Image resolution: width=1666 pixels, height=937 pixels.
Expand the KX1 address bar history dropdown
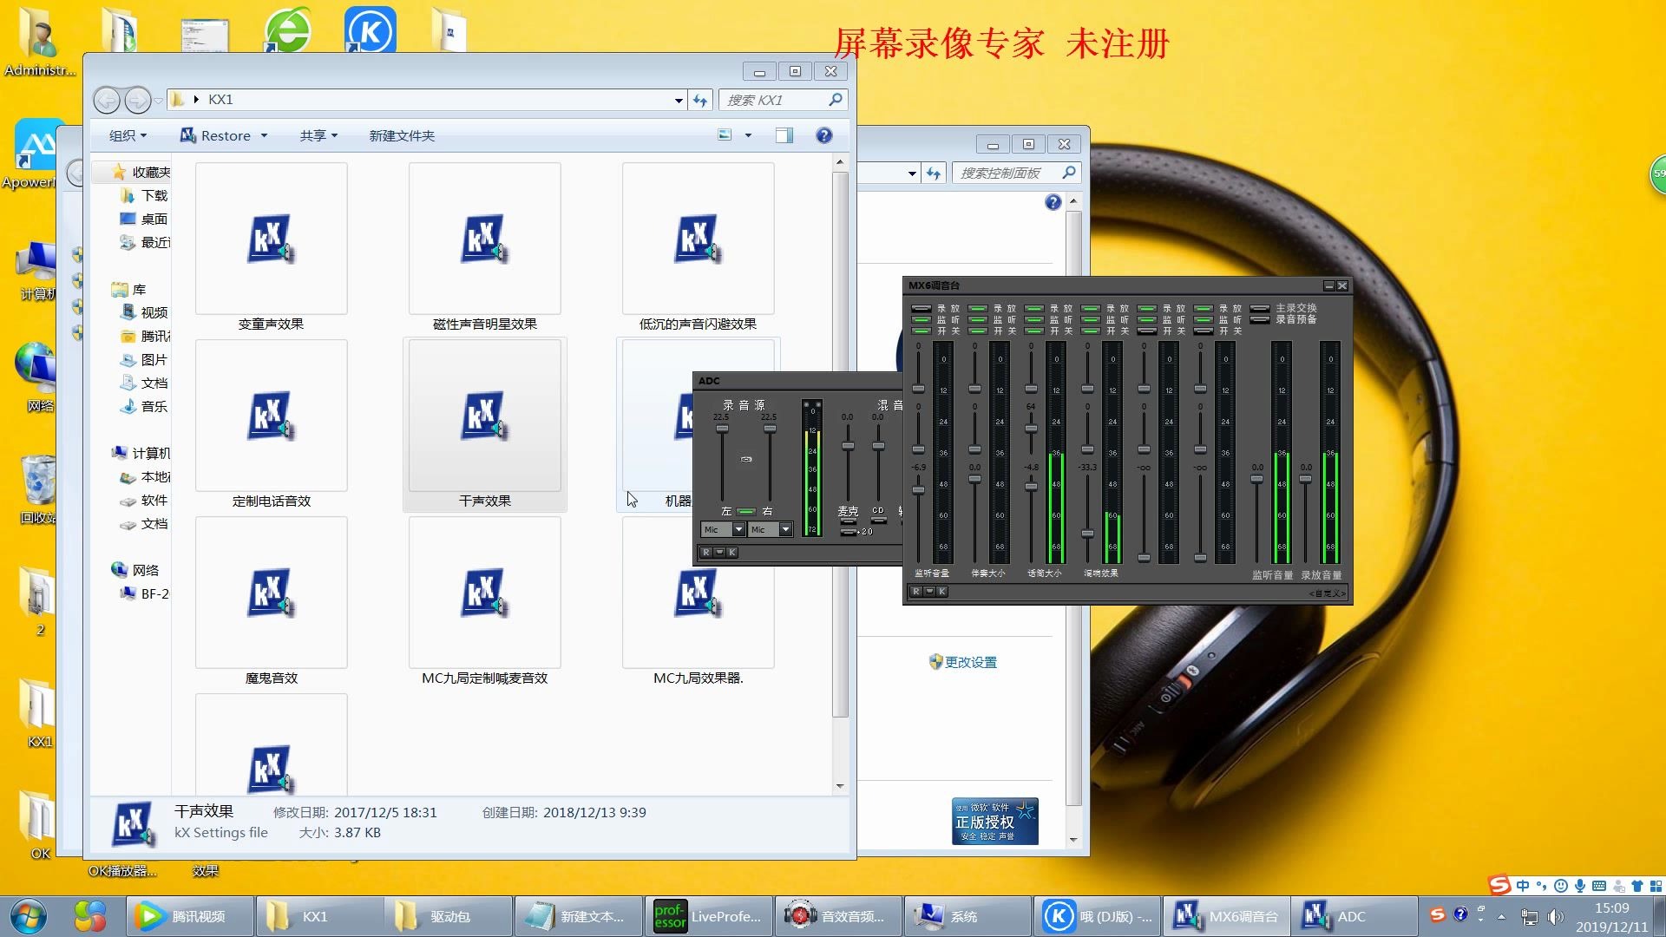pyautogui.click(x=679, y=101)
